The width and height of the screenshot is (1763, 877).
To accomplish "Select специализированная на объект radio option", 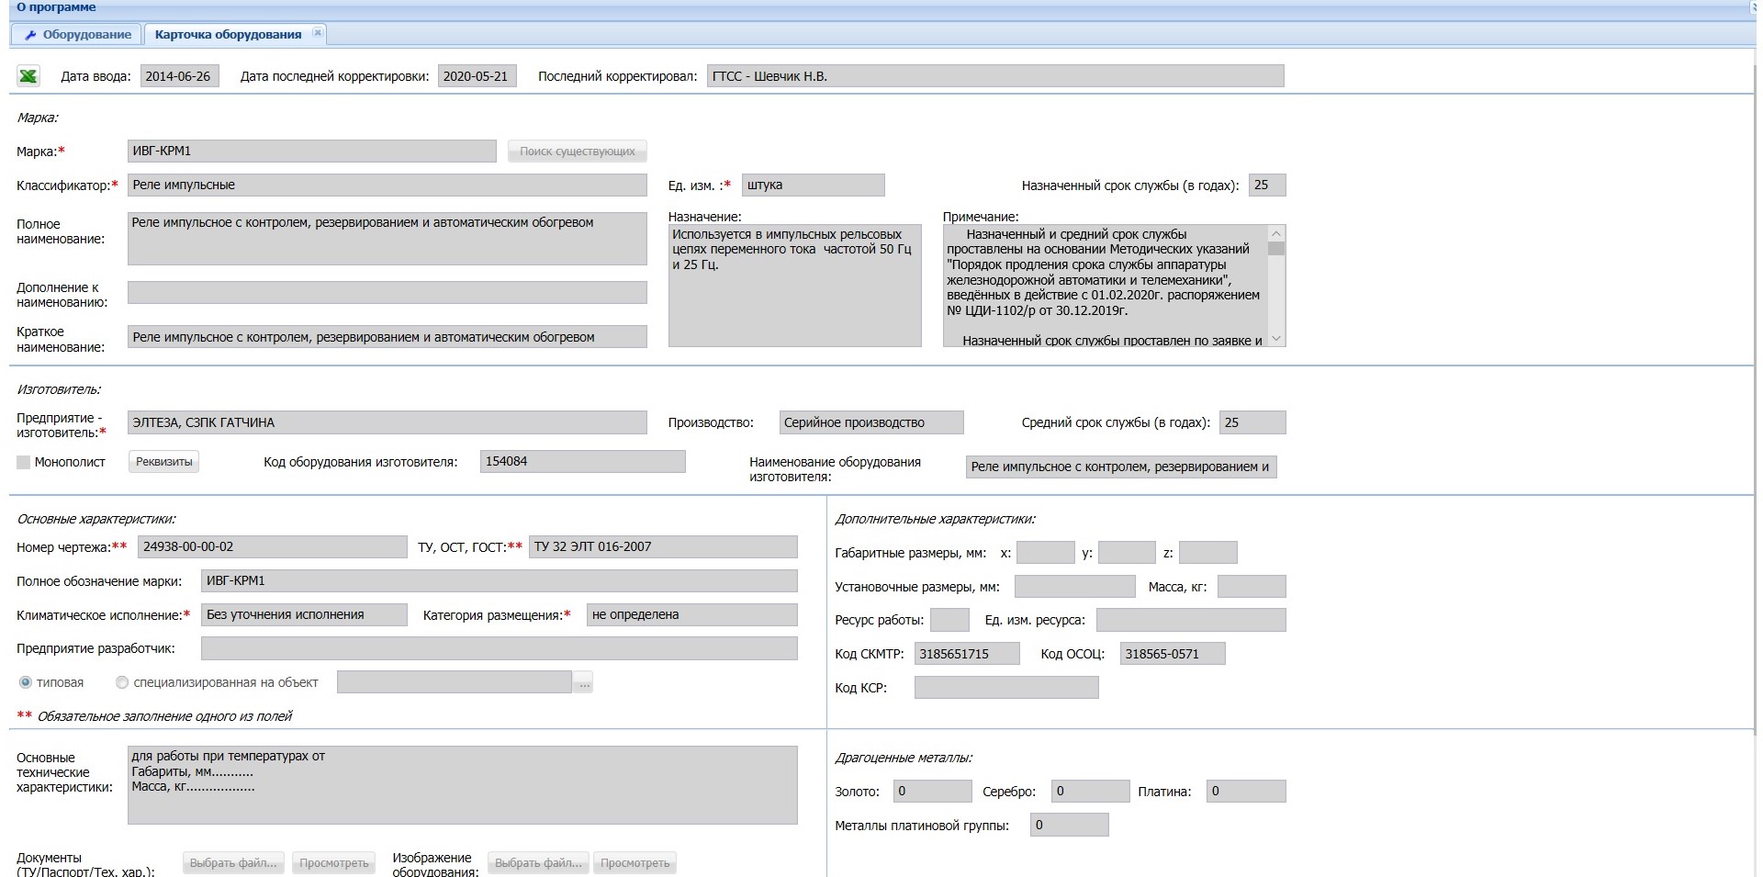I will [x=122, y=682].
